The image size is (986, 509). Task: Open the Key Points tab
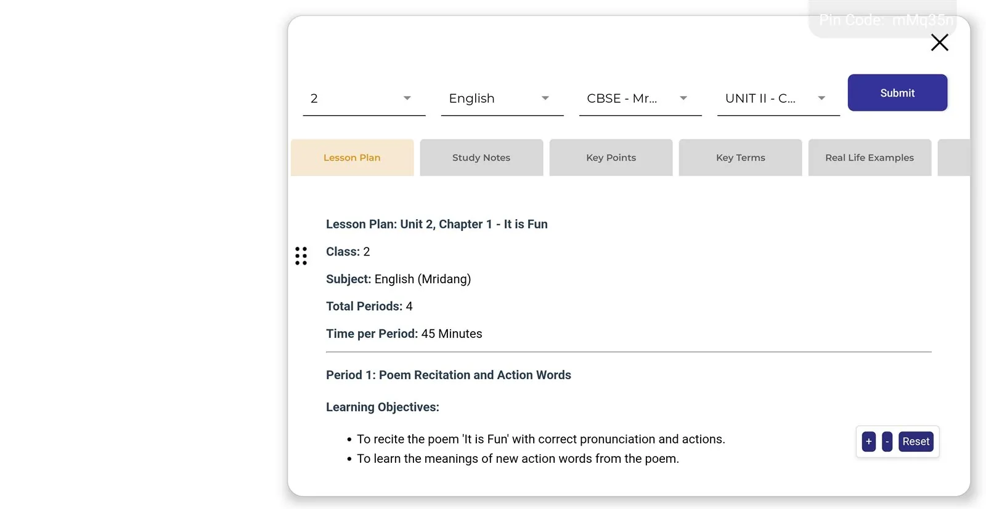coord(611,158)
